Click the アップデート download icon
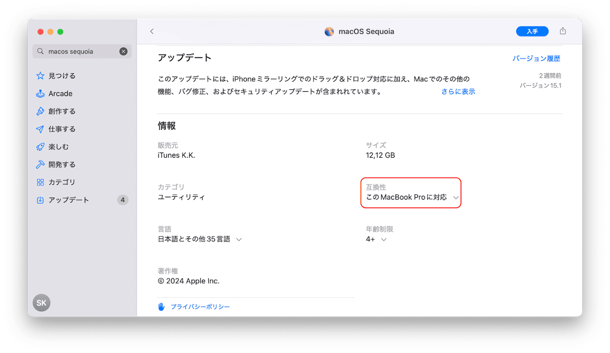Viewport: 610px width, 353px height. pos(41,200)
